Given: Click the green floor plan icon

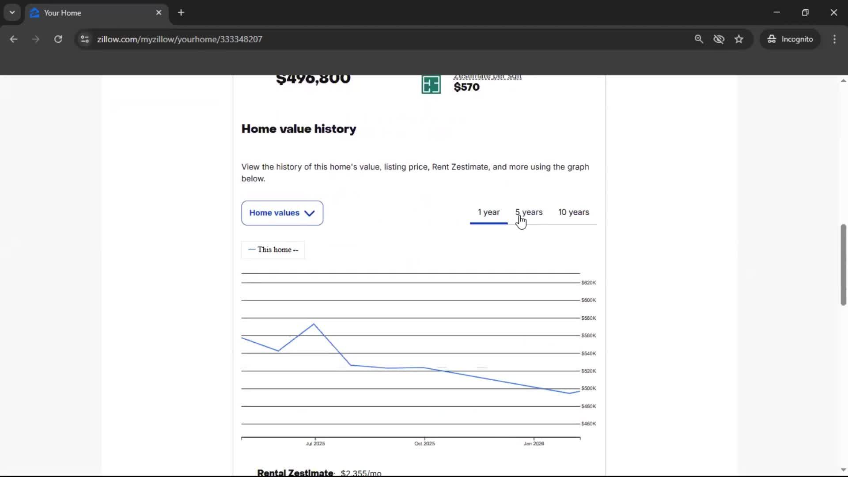Looking at the screenshot, I should coord(431,84).
